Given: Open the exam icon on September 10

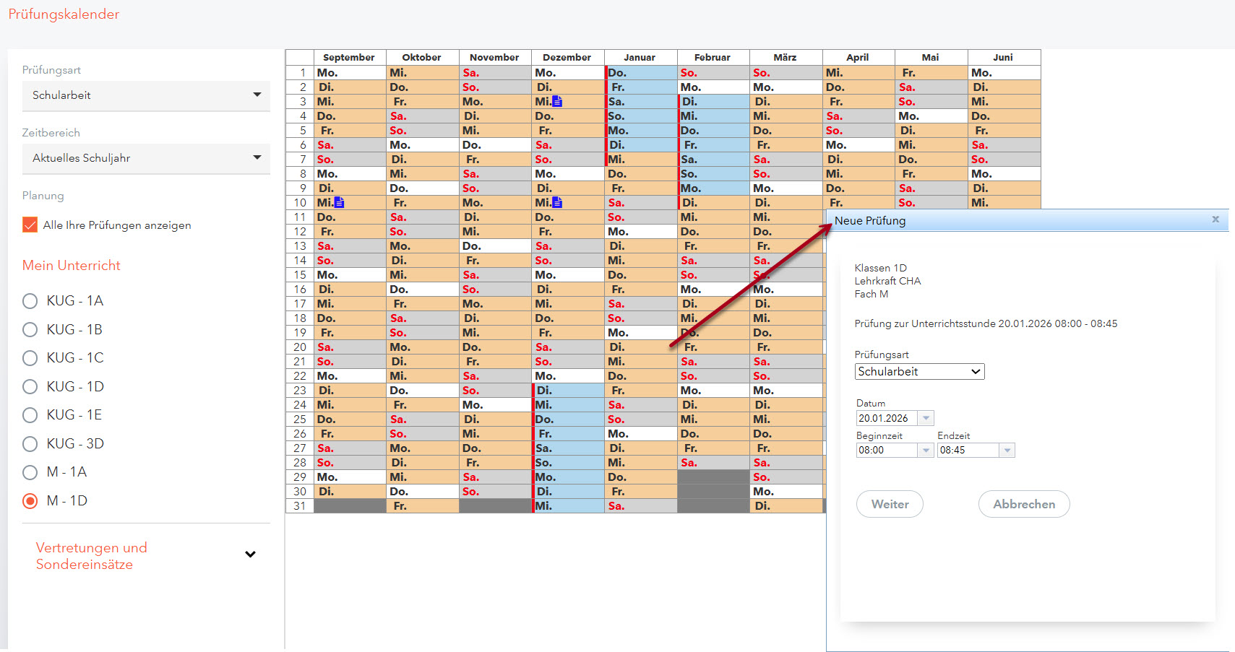Looking at the screenshot, I should pyautogui.click(x=340, y=203).
